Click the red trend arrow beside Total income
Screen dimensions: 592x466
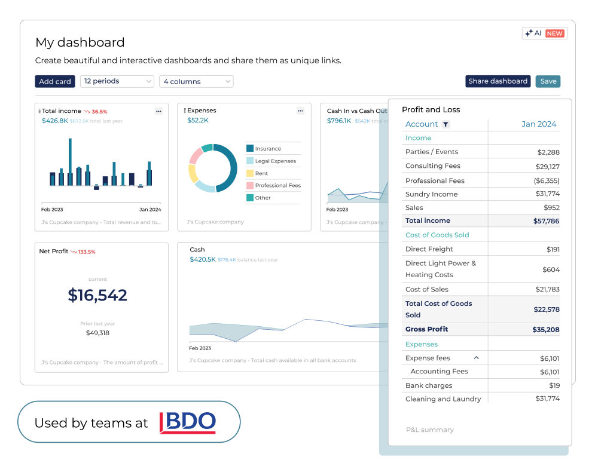pyautogui.click(x=87, y=111)
